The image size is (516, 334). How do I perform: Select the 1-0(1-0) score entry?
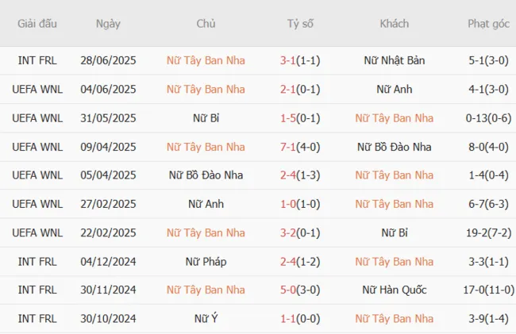(x=300, y=204)
